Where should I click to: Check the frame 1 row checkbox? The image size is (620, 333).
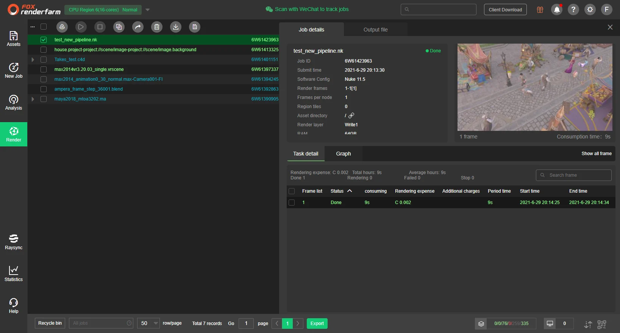click(x=292, y=203)
